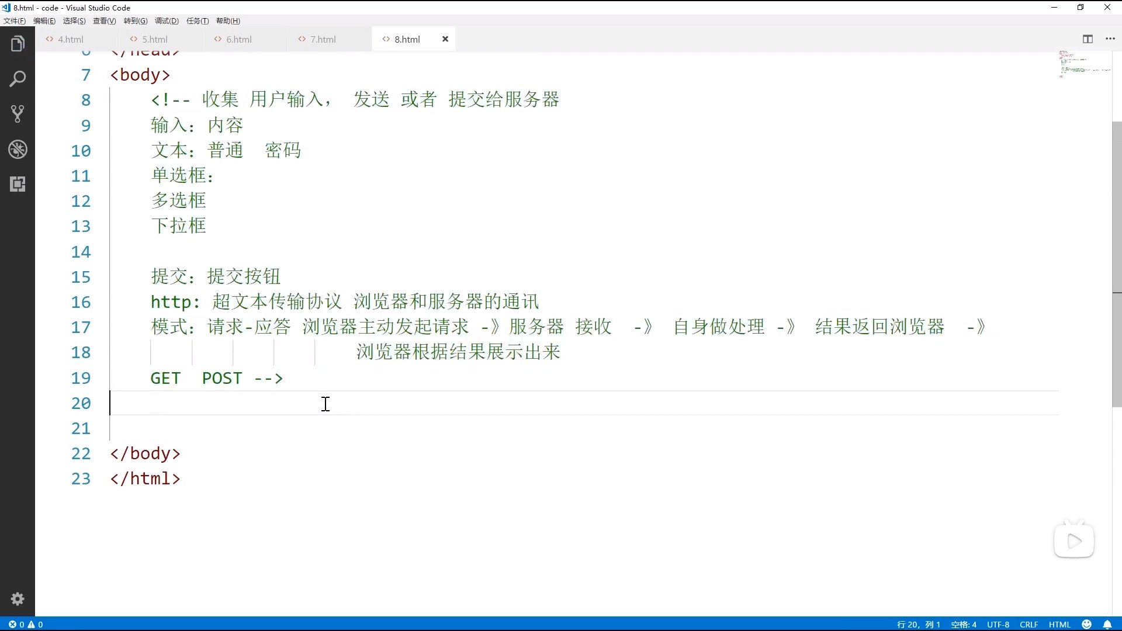Image resolution: width=1122 pixels, height=631 pixels.
Task: Switch to the 6.html tab
Action: tap(238, 39)
